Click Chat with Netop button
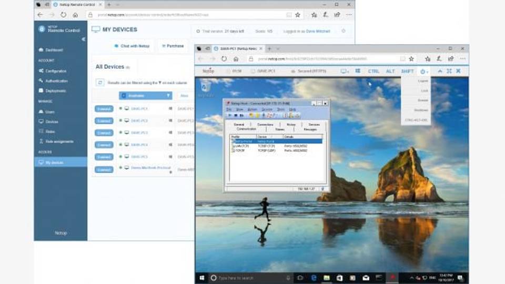 [132, 46]
